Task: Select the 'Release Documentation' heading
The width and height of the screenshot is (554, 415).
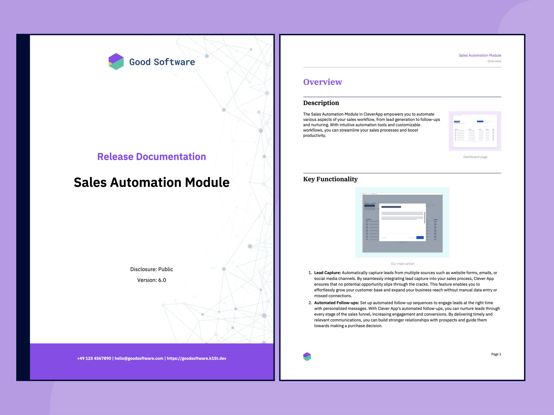Action: pos(152,157)
